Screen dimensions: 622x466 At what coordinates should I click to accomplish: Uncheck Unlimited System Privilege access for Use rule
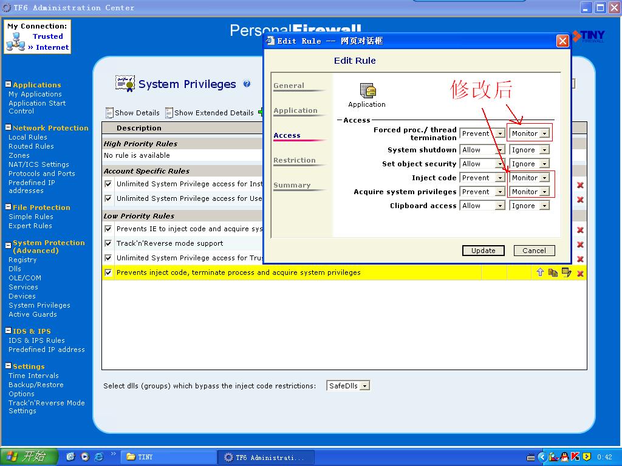pyautogui.click(x=108, y=198)
